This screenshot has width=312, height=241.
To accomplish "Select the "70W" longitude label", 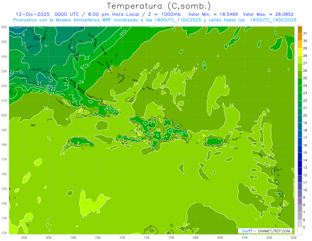I will [171, 237].
